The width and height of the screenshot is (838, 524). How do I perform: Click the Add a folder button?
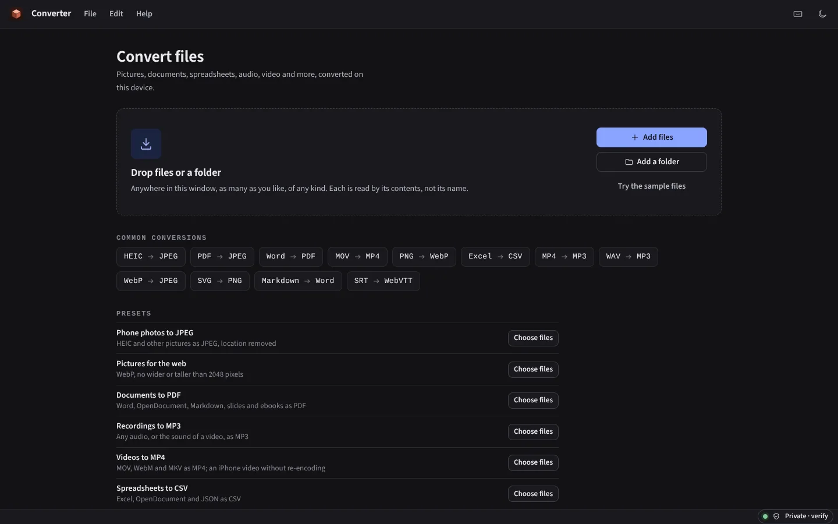[652, 162]
